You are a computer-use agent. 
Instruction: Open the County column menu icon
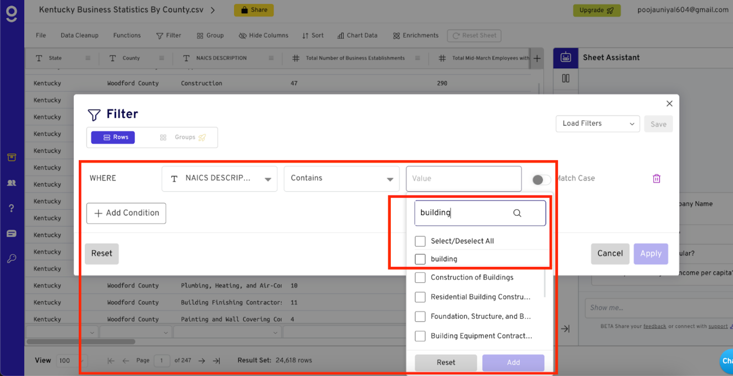point(161,58)
